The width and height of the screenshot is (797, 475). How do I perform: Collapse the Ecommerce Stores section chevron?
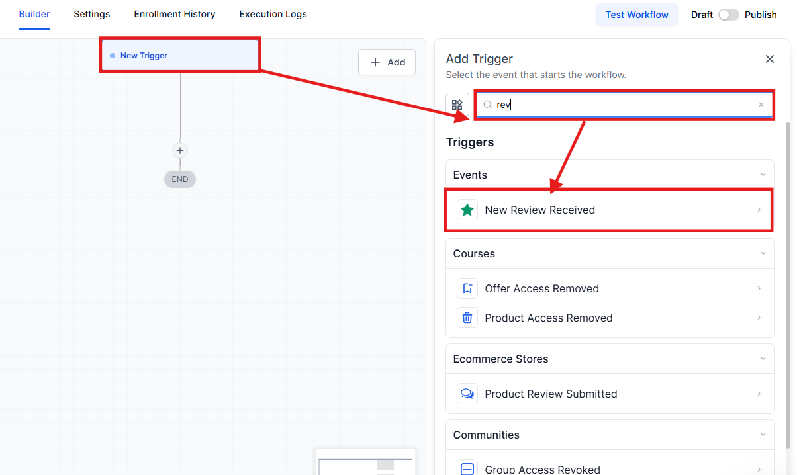tap(763, 359)
